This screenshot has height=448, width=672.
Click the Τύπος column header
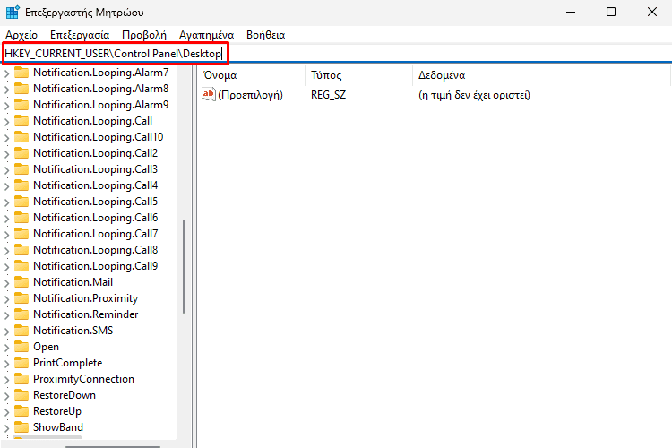pos(326,75)
